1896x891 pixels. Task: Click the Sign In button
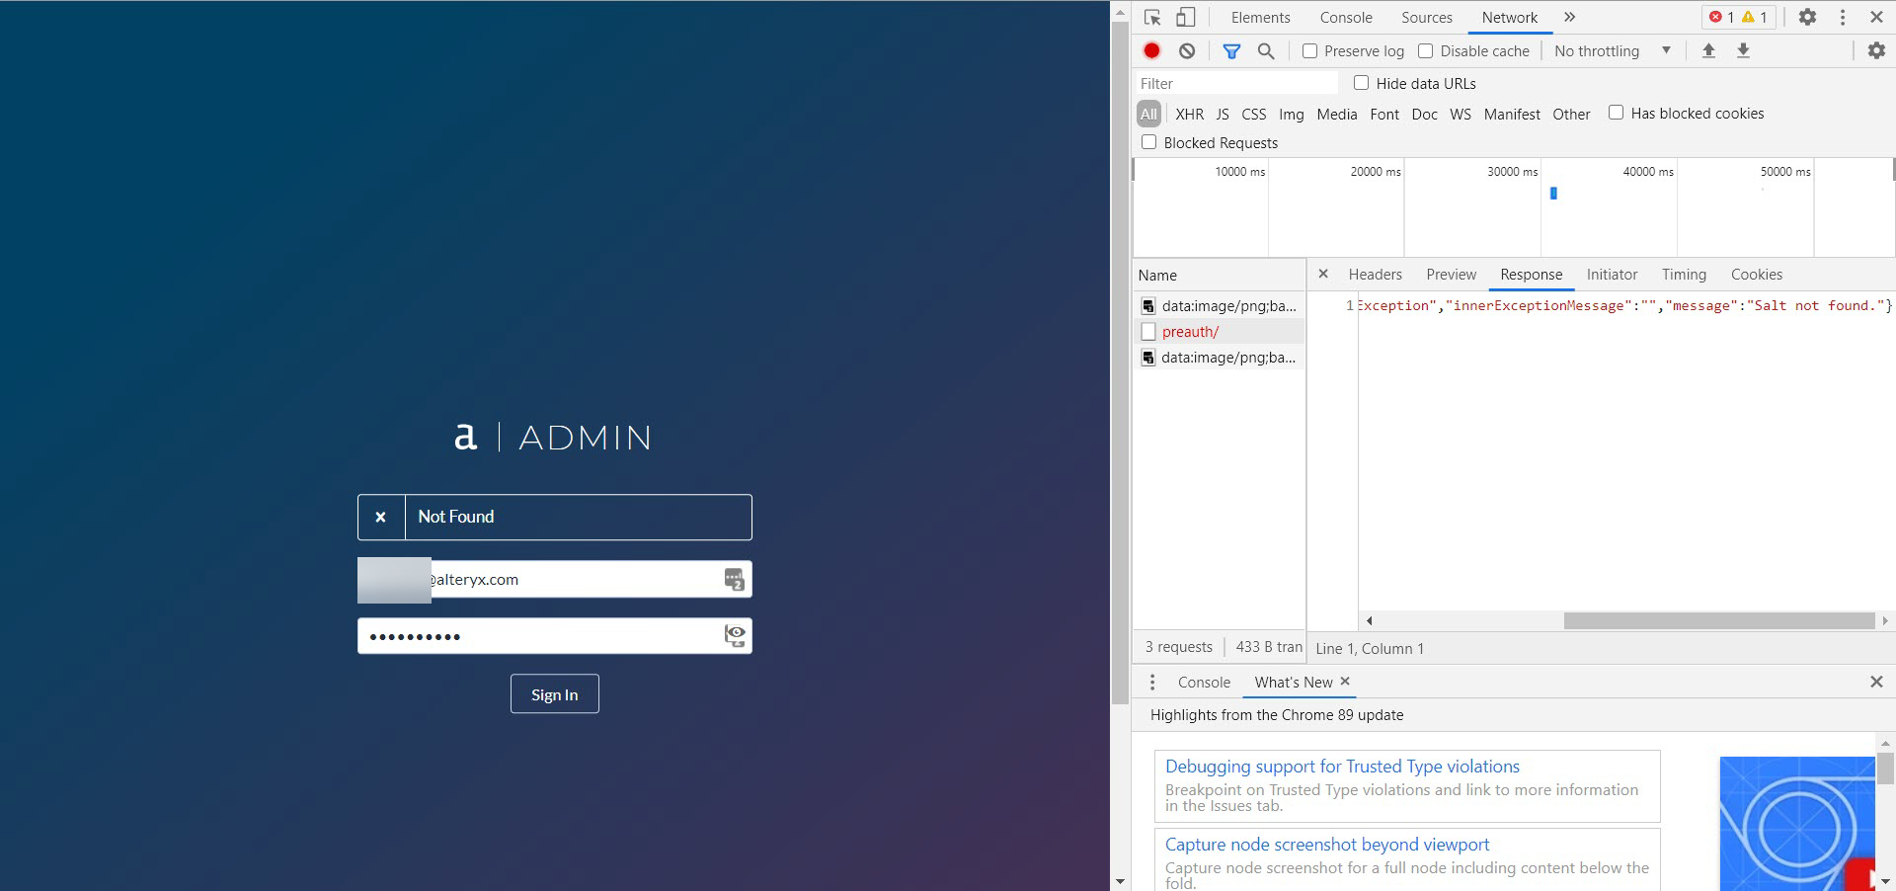pyautogui.click(x=554, y=693)
